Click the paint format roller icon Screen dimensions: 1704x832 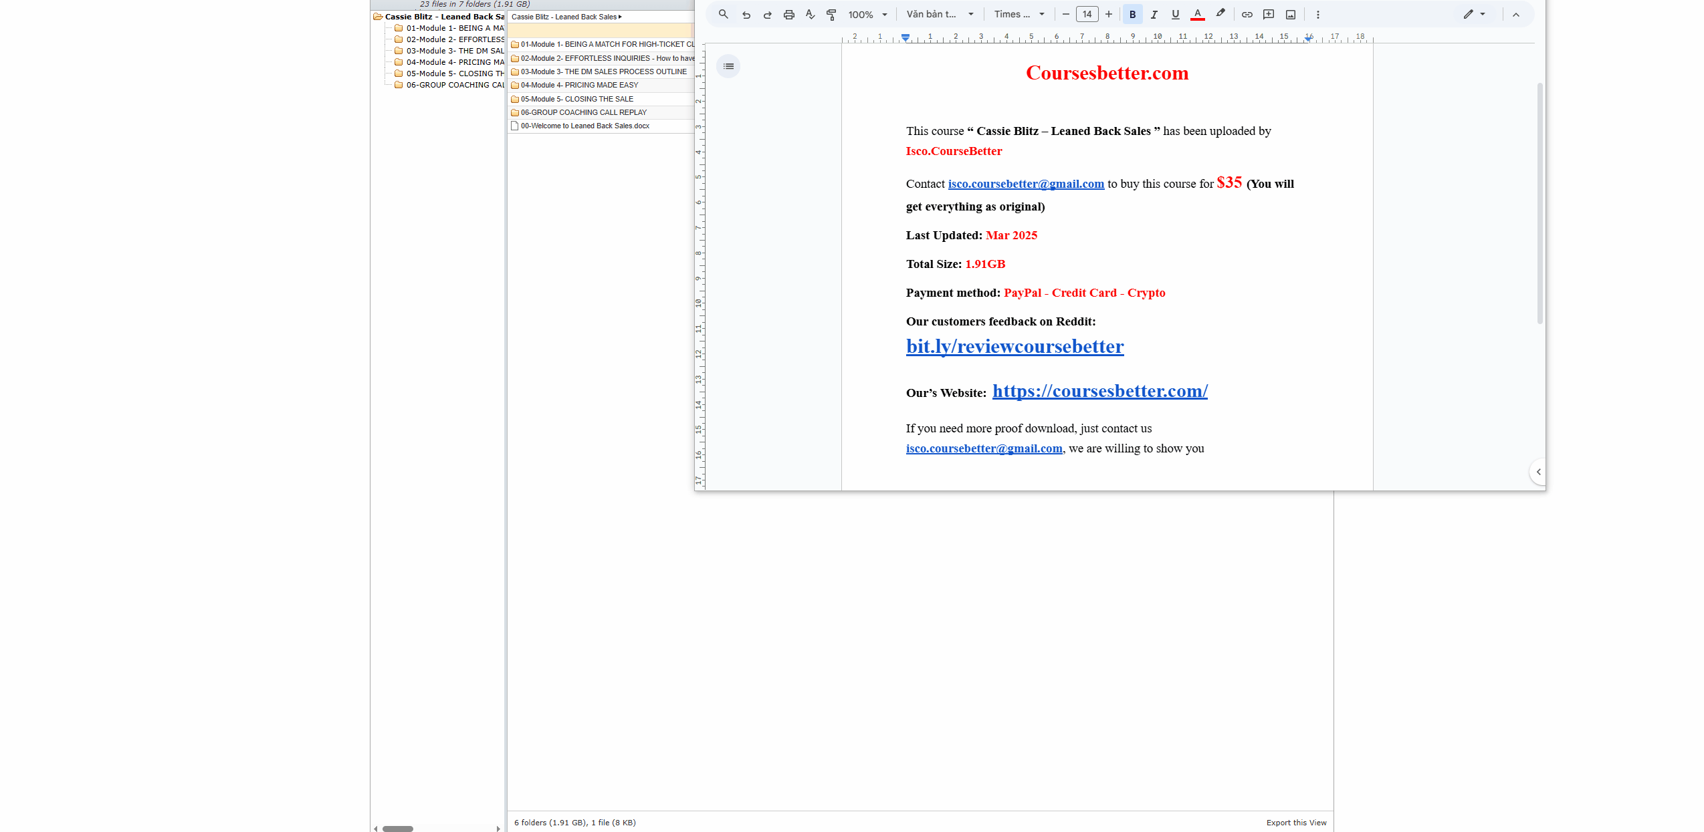pos(831,14)
